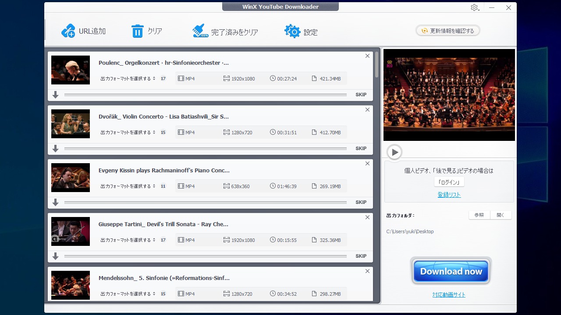Click the Download now button
This screenshot has height=315, width=561.
pos(451,271)
